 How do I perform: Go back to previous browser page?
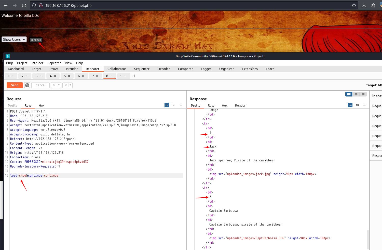[6, 5]
